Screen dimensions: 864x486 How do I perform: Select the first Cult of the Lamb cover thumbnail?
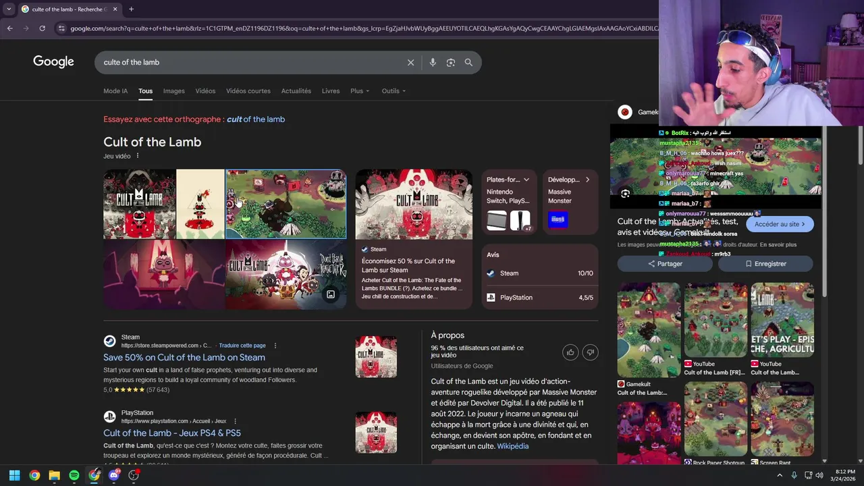139,204
